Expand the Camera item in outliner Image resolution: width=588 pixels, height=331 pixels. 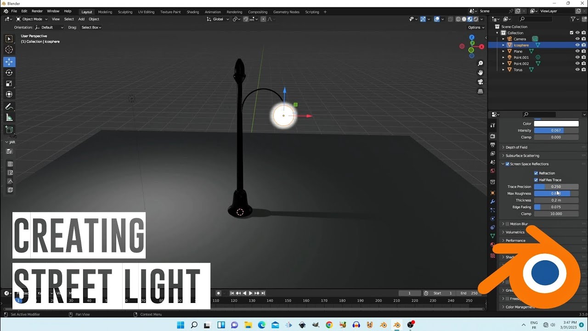point(503,39)
